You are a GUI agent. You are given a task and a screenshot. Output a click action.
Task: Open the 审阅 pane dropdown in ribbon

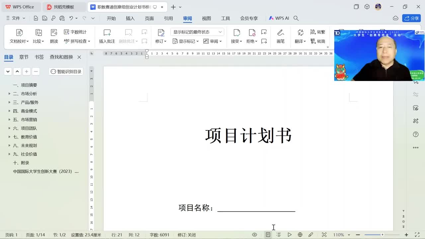[x=212, y=41]
